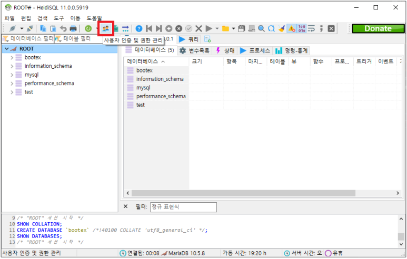This screenshot has width=407, height=259.
Task: Open the connect icon dropdown arrow
Action: (x=22, y=28)
